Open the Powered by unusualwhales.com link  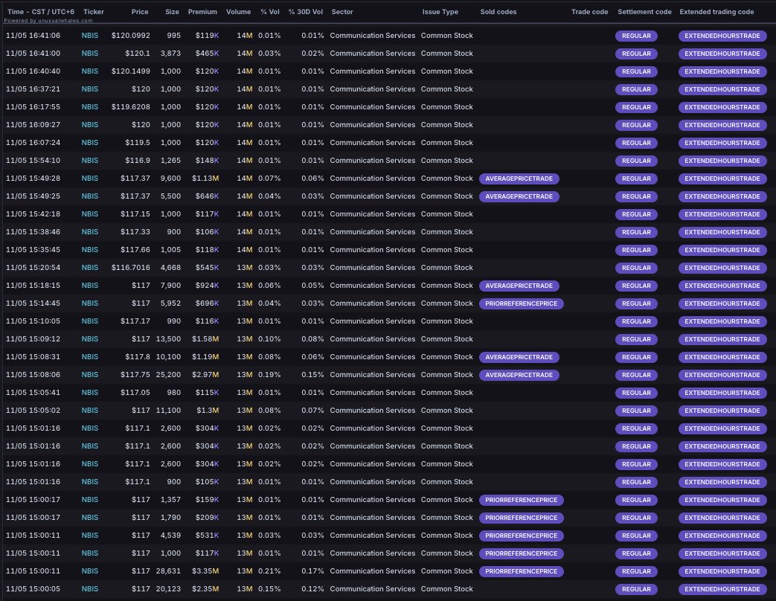48,21
